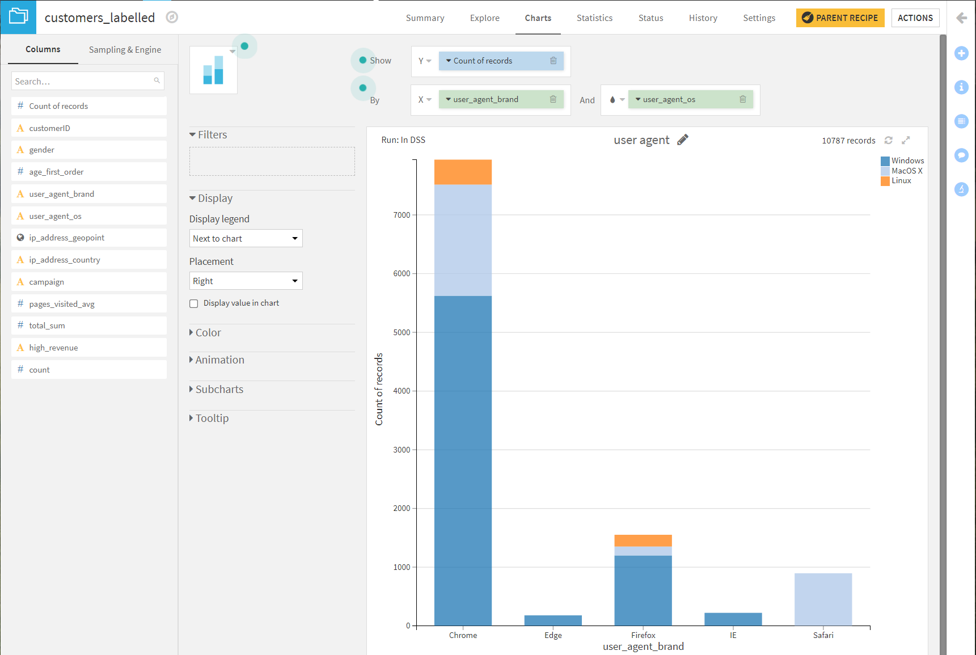Toggle Display value in chart checkbox
This screenshot has height=655, width=976.
(x=194, y=303)
